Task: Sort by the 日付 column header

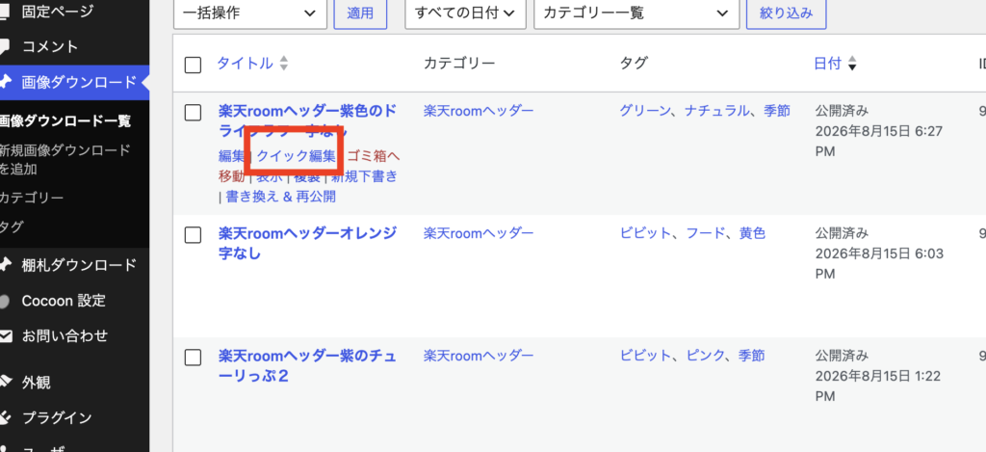Action: pyautogui.click(x=827, y=63)
